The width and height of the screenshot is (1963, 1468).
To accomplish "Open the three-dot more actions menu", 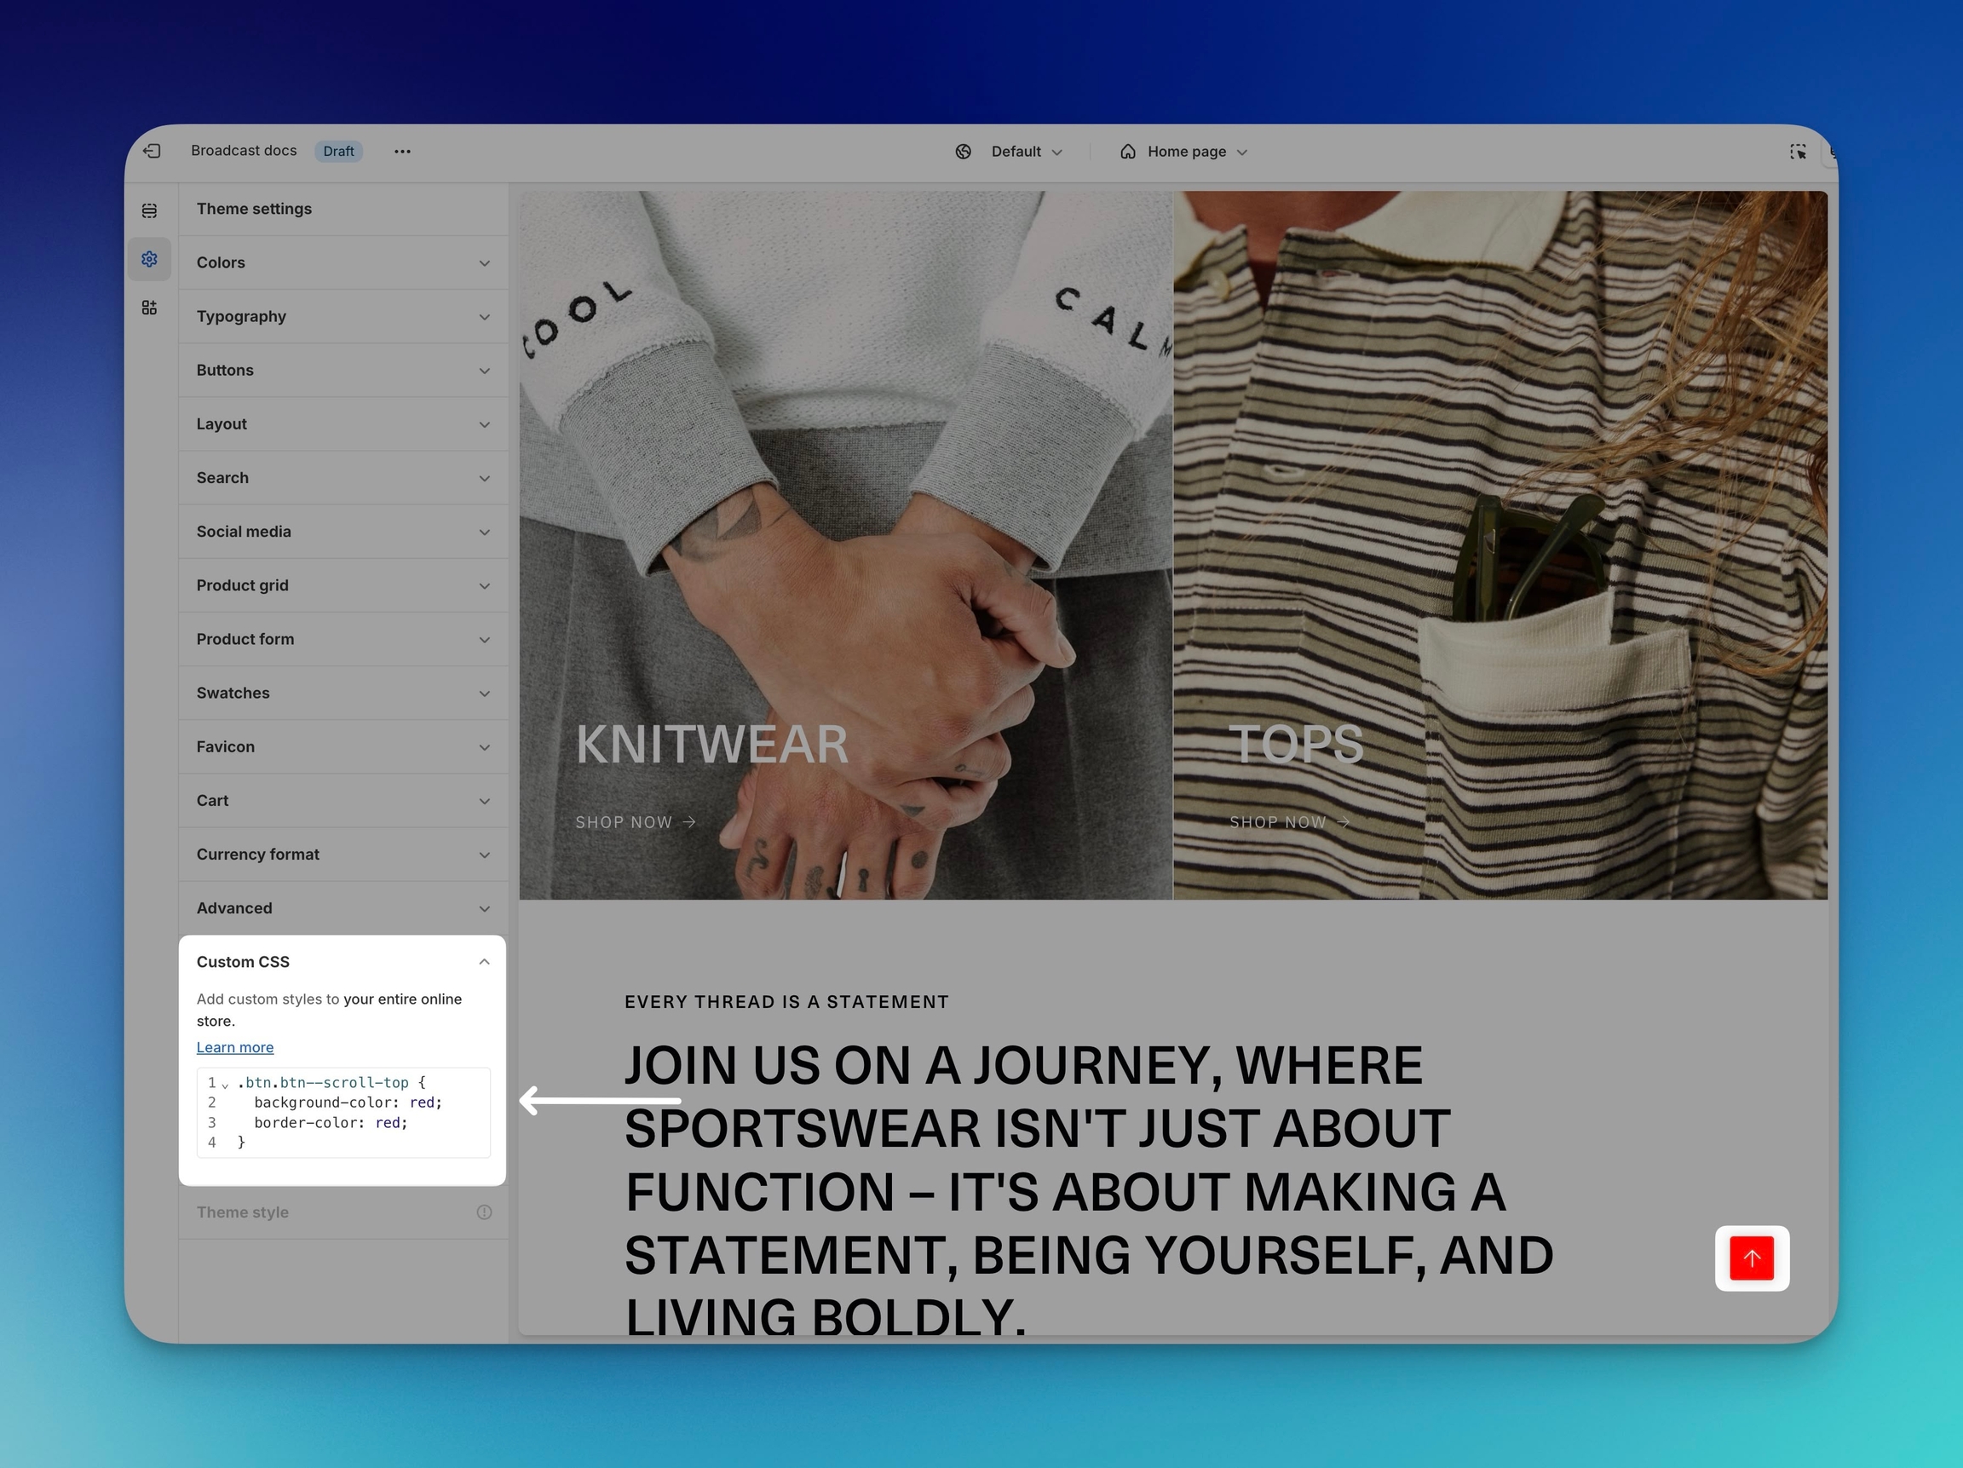I will point(402,151).
